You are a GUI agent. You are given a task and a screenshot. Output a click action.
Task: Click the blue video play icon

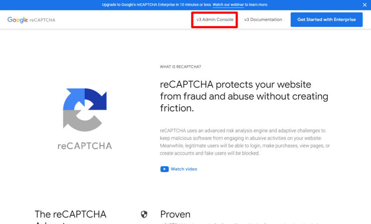tap(164, 169)
